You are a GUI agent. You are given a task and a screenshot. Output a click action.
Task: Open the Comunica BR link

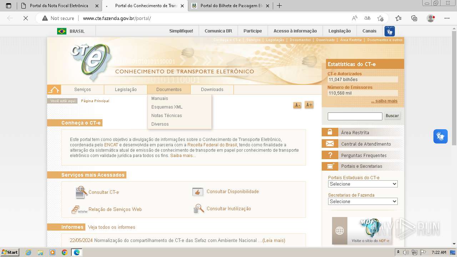pyautogui.click(x=218, y=31)
